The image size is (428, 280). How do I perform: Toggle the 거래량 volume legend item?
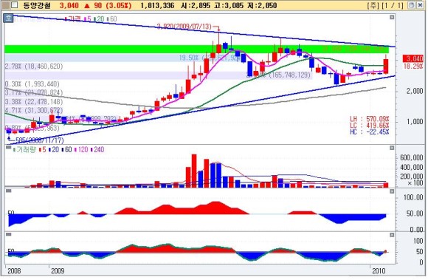[x=24, y=149]
